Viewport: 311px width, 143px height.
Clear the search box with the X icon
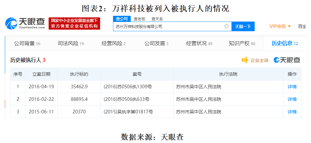226,26
